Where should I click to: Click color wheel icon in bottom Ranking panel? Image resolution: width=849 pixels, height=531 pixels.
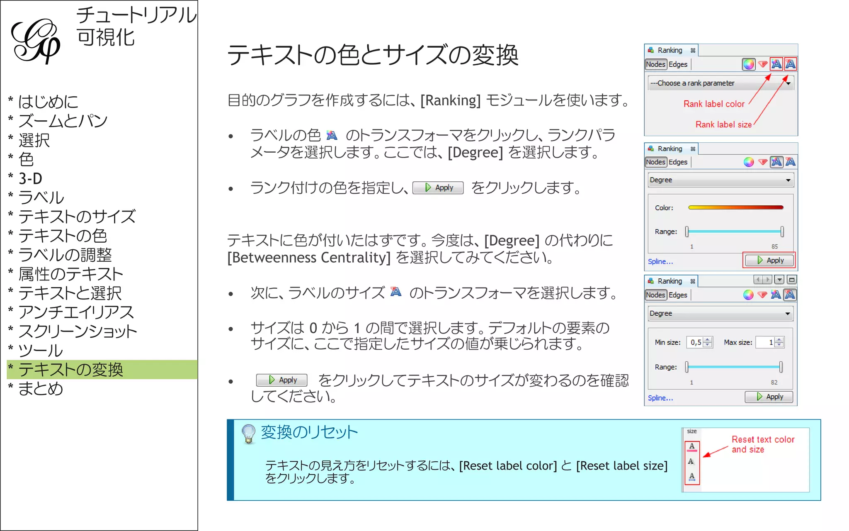[x=748, y=295]
